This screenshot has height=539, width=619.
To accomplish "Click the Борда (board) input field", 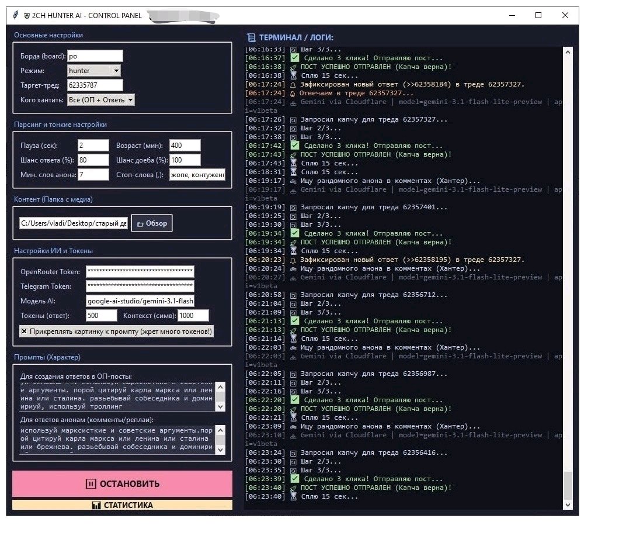I will click(x=95, y=56).
